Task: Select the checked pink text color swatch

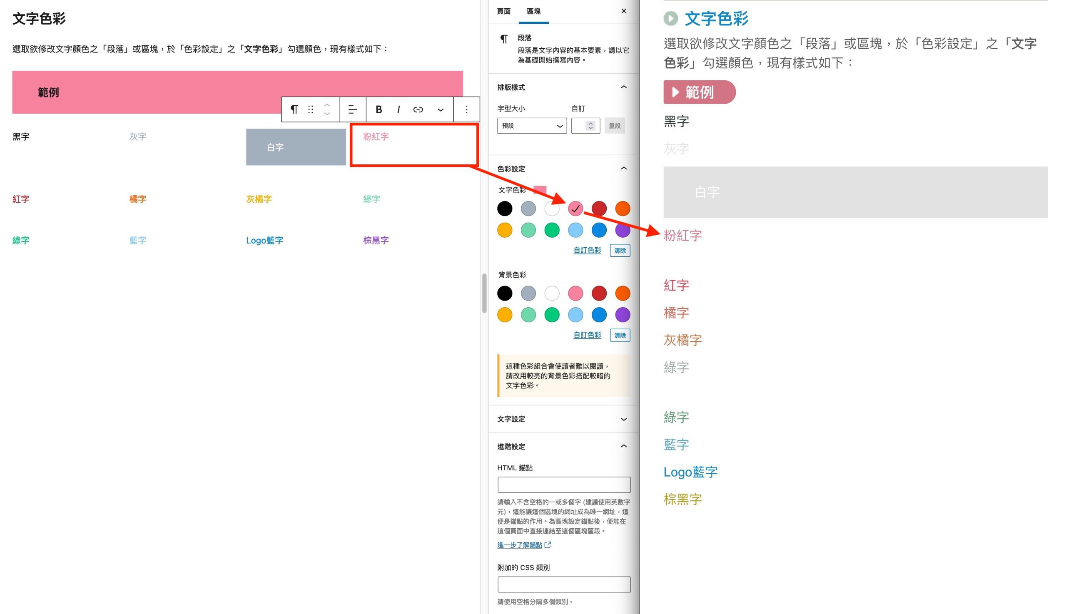Action: coord(575,208)
